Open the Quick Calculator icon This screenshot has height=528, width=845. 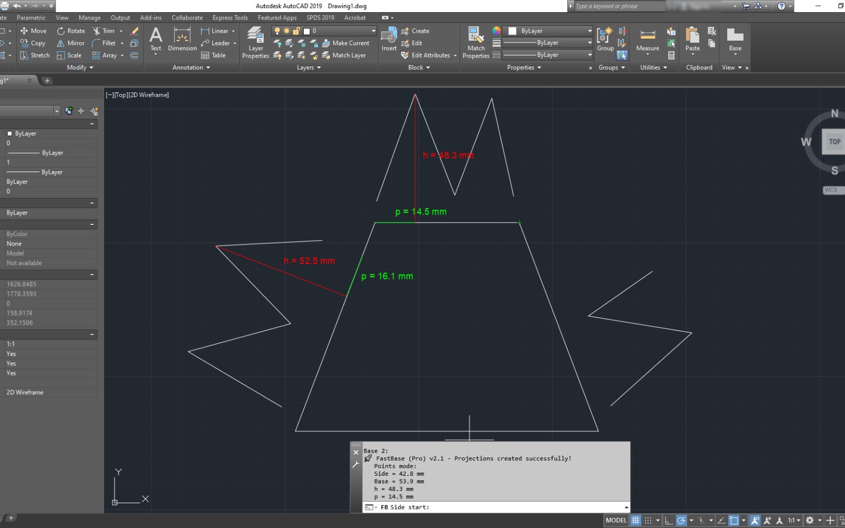click(671, 55)
